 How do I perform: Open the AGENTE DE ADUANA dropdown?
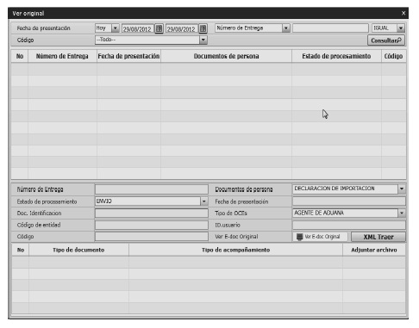[402, 213]
